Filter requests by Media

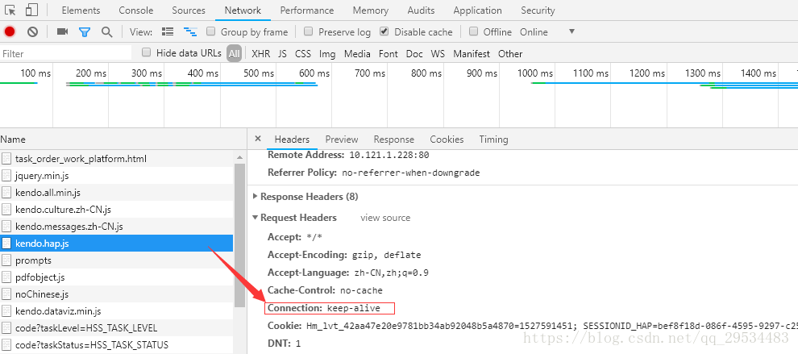pyautogui.click(x=357, y=53)
